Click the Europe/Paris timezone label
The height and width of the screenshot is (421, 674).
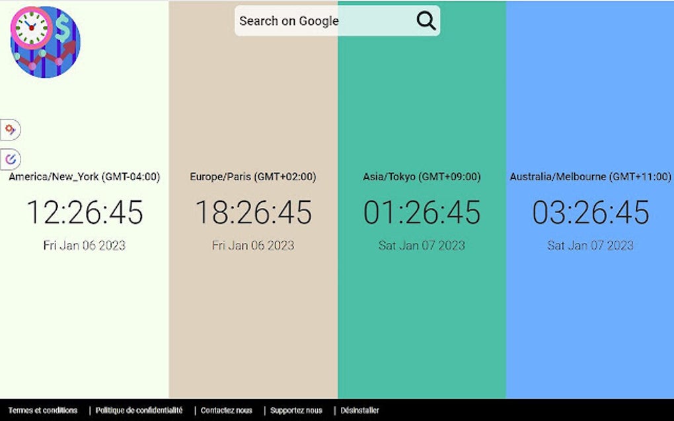pos(253,177)
